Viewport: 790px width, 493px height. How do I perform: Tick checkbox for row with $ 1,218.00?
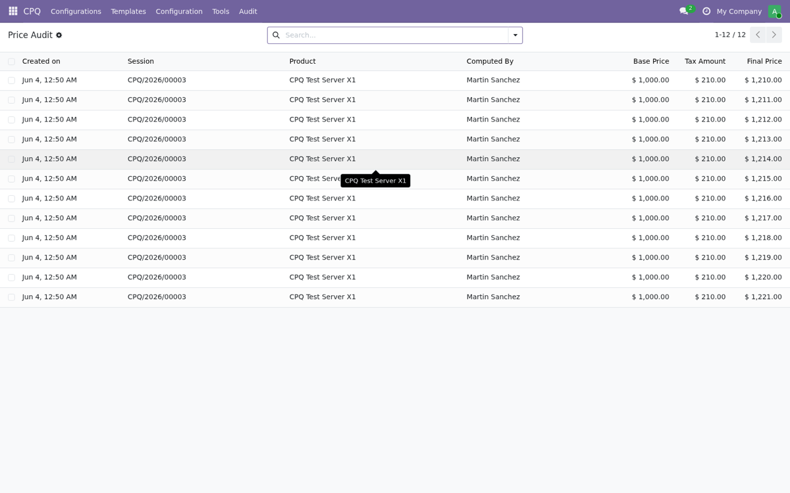(11, 238)
